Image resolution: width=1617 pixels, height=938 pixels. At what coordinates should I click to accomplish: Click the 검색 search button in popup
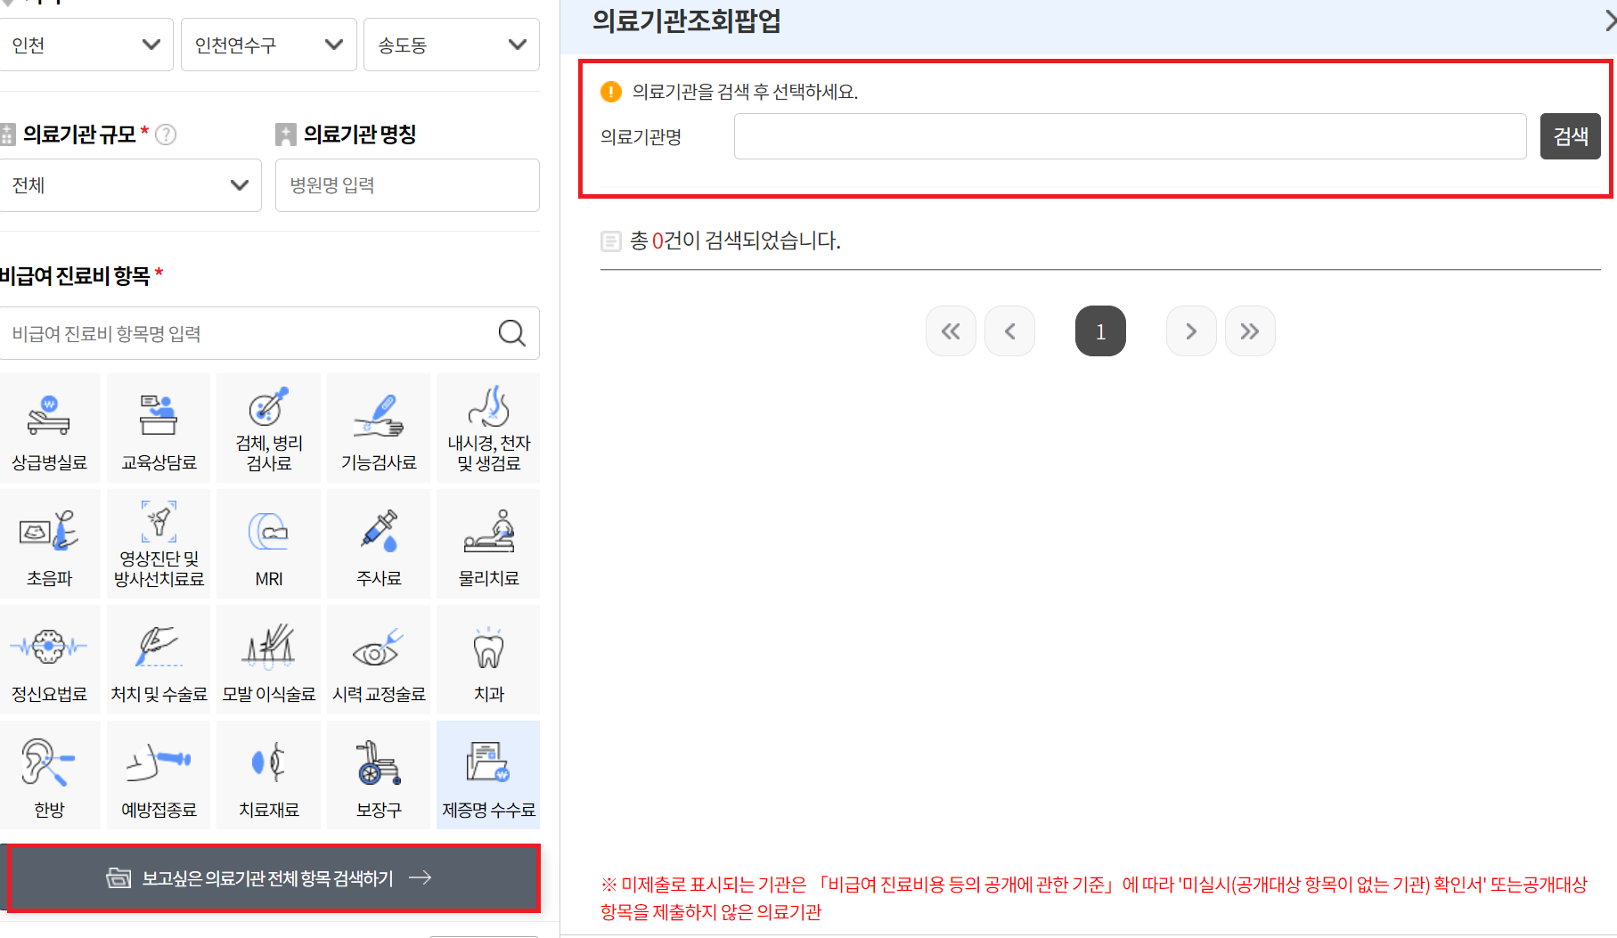click(x=1569, y=135)
